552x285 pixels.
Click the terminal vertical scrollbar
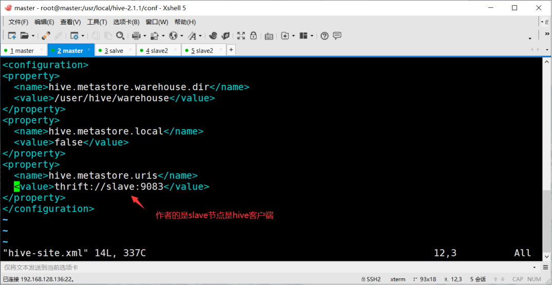click(x=546, y=159)
